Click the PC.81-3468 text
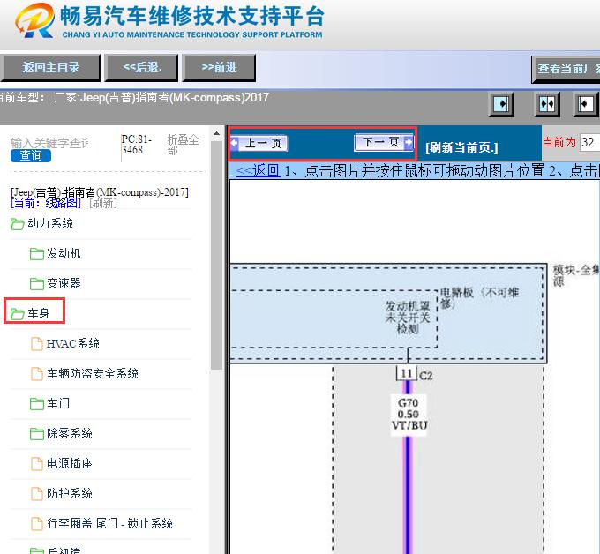Image resolution: width=600 pixels, height=554 pixels. click(x=137, y=145)
